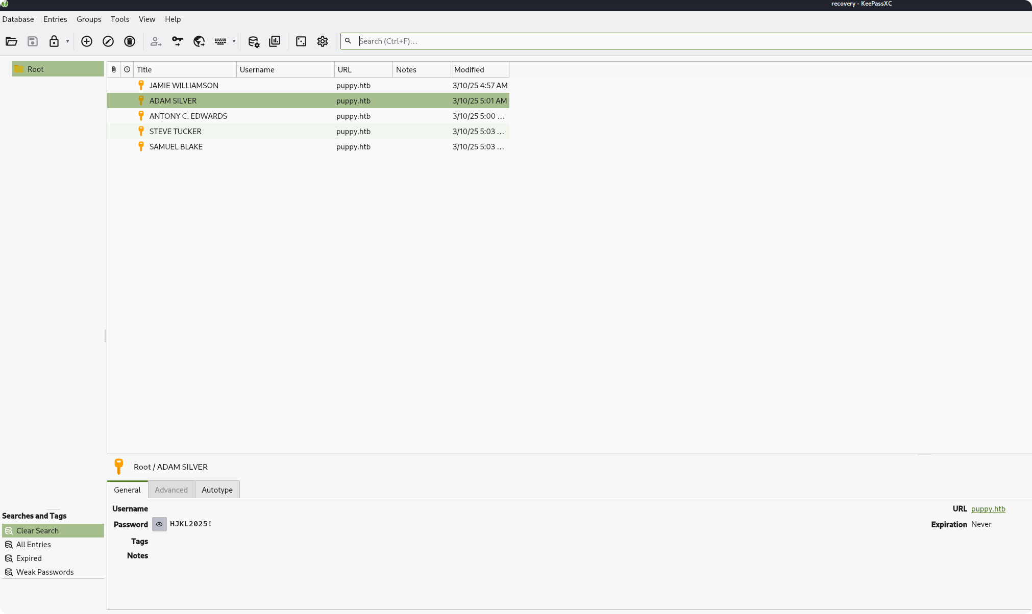Click the KeePassXC app icon in title bar
This screenshot has height=614, width=1032.
click(5, 4)
